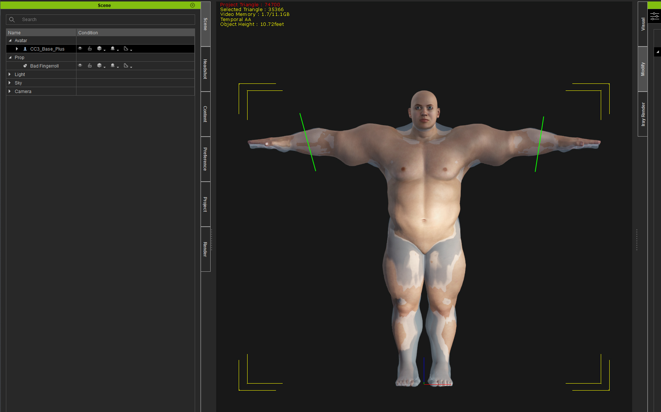Collapse the Avatar tree group

(x=10, y=41)
